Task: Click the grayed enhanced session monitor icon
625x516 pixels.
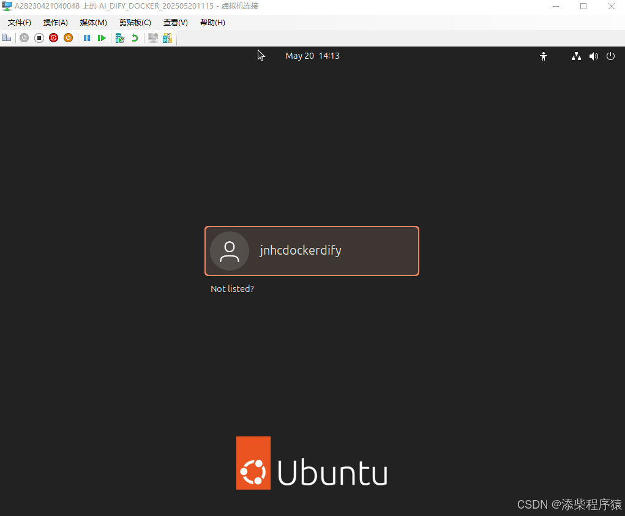Action: (x=153, y=38)
